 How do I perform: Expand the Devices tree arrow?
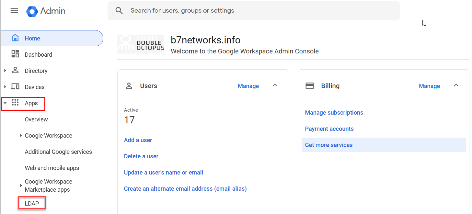tap(5, 86)
